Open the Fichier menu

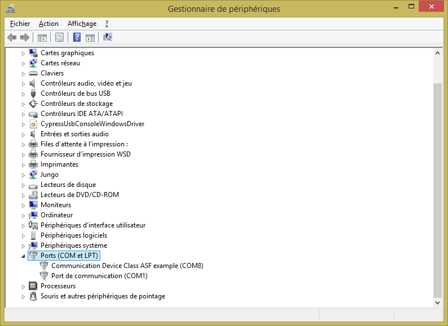[x=20, y=24]
